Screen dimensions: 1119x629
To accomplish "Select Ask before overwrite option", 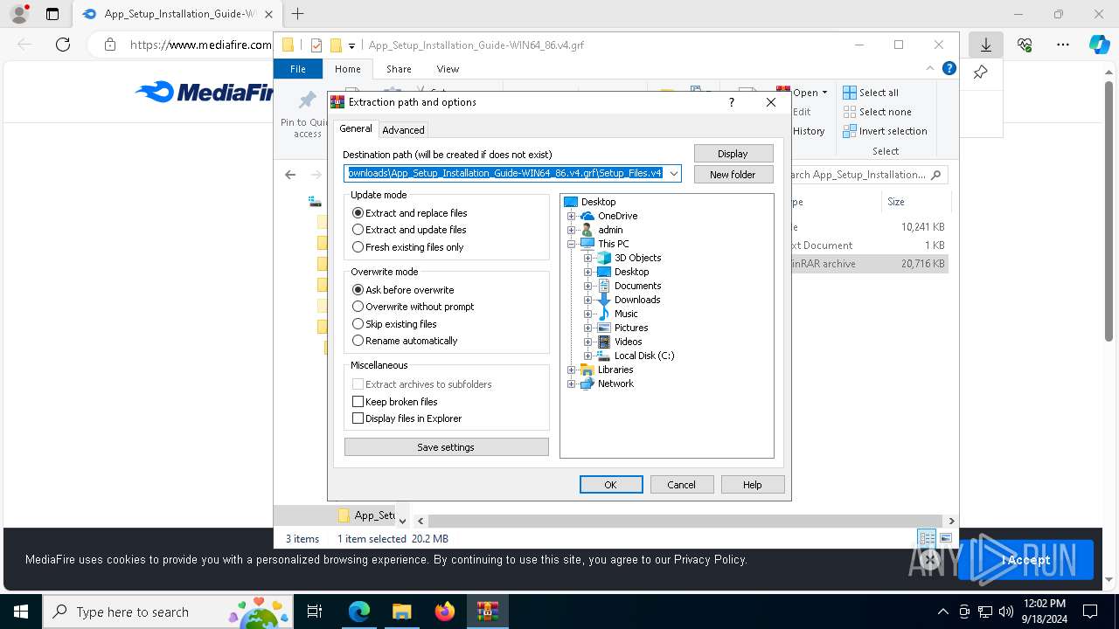I will [403, 290].
